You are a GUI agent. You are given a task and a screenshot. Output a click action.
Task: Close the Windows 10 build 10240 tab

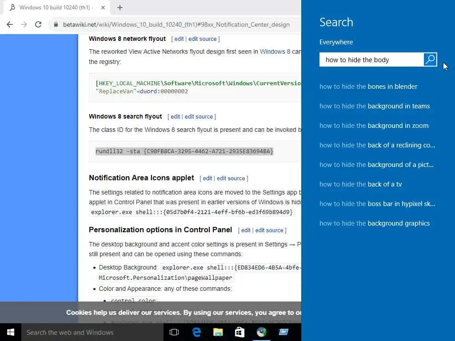click(x=103, y=8)
